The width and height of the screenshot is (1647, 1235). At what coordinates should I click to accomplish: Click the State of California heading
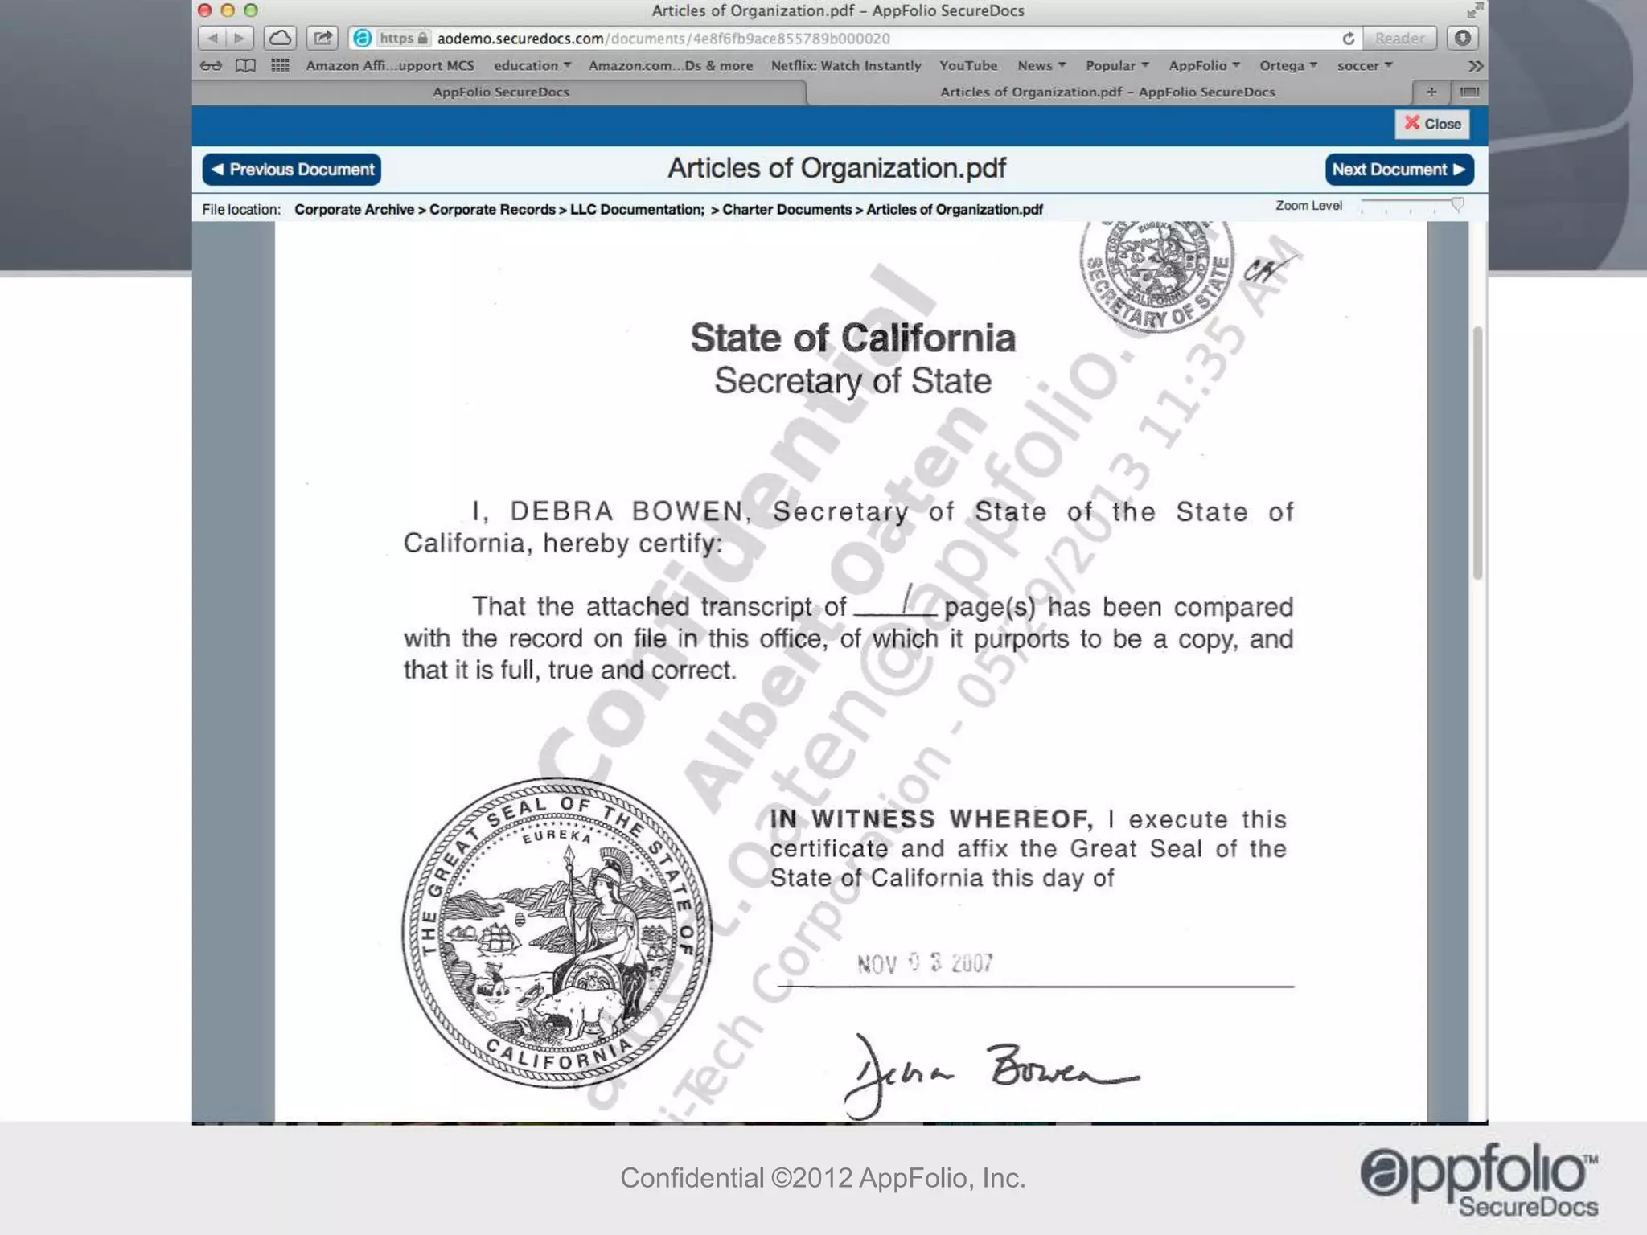(x=852, y=338)
